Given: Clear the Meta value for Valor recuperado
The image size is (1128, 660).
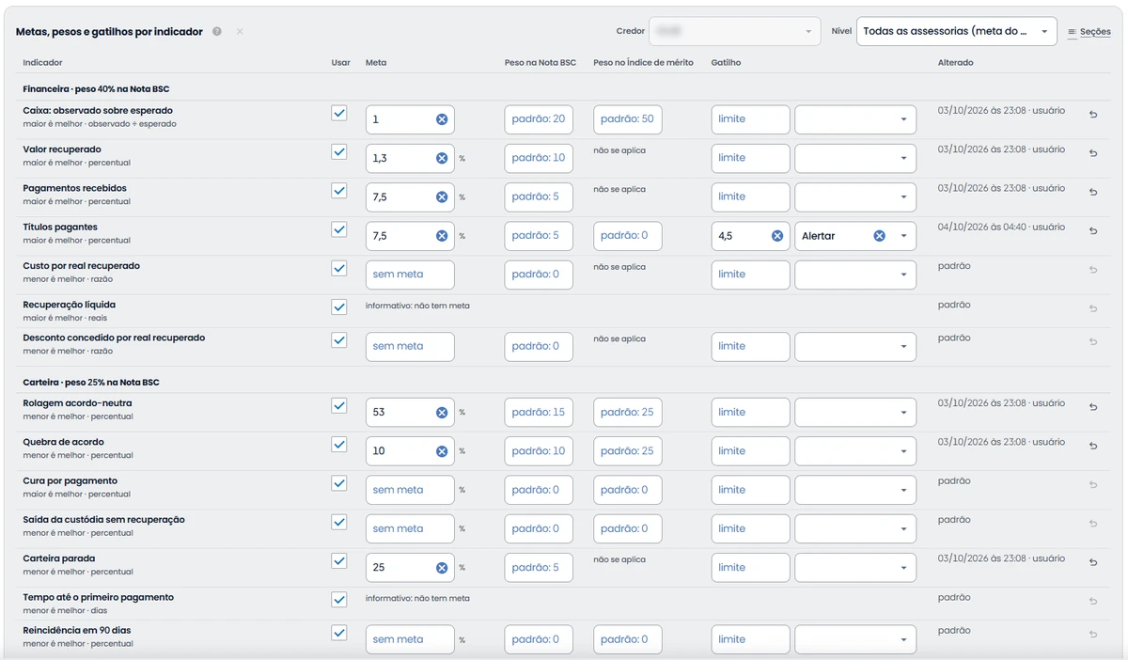Looking at the screenshot, I should 442,158.
